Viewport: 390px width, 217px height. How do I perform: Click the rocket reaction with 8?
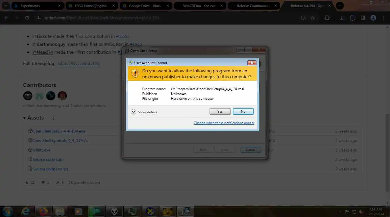(x=60, y=183)
